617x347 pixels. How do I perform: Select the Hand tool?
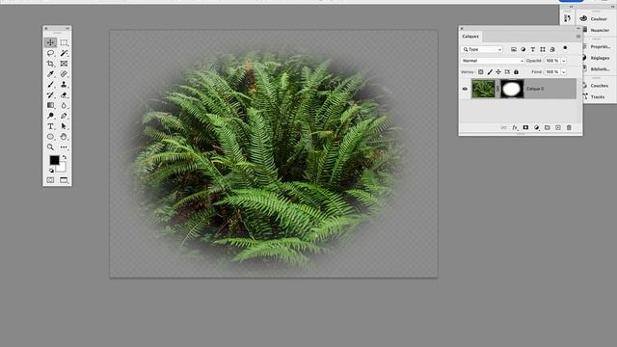(x=64, y=137)
